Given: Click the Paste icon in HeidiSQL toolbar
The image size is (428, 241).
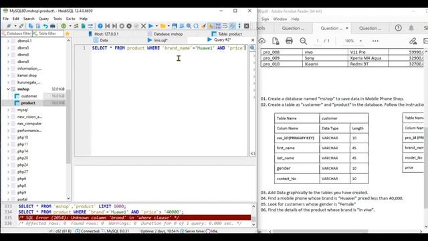Looking at the screenshot, I should [38, 26].
